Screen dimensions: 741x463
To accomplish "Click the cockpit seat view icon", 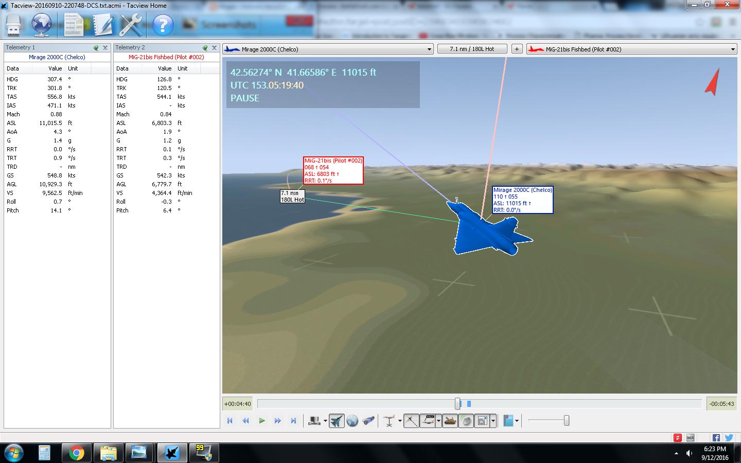I will [314, 421].
